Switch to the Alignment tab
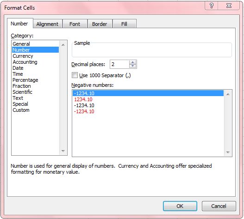Screen dimensions: 244x219 point(47,24)
